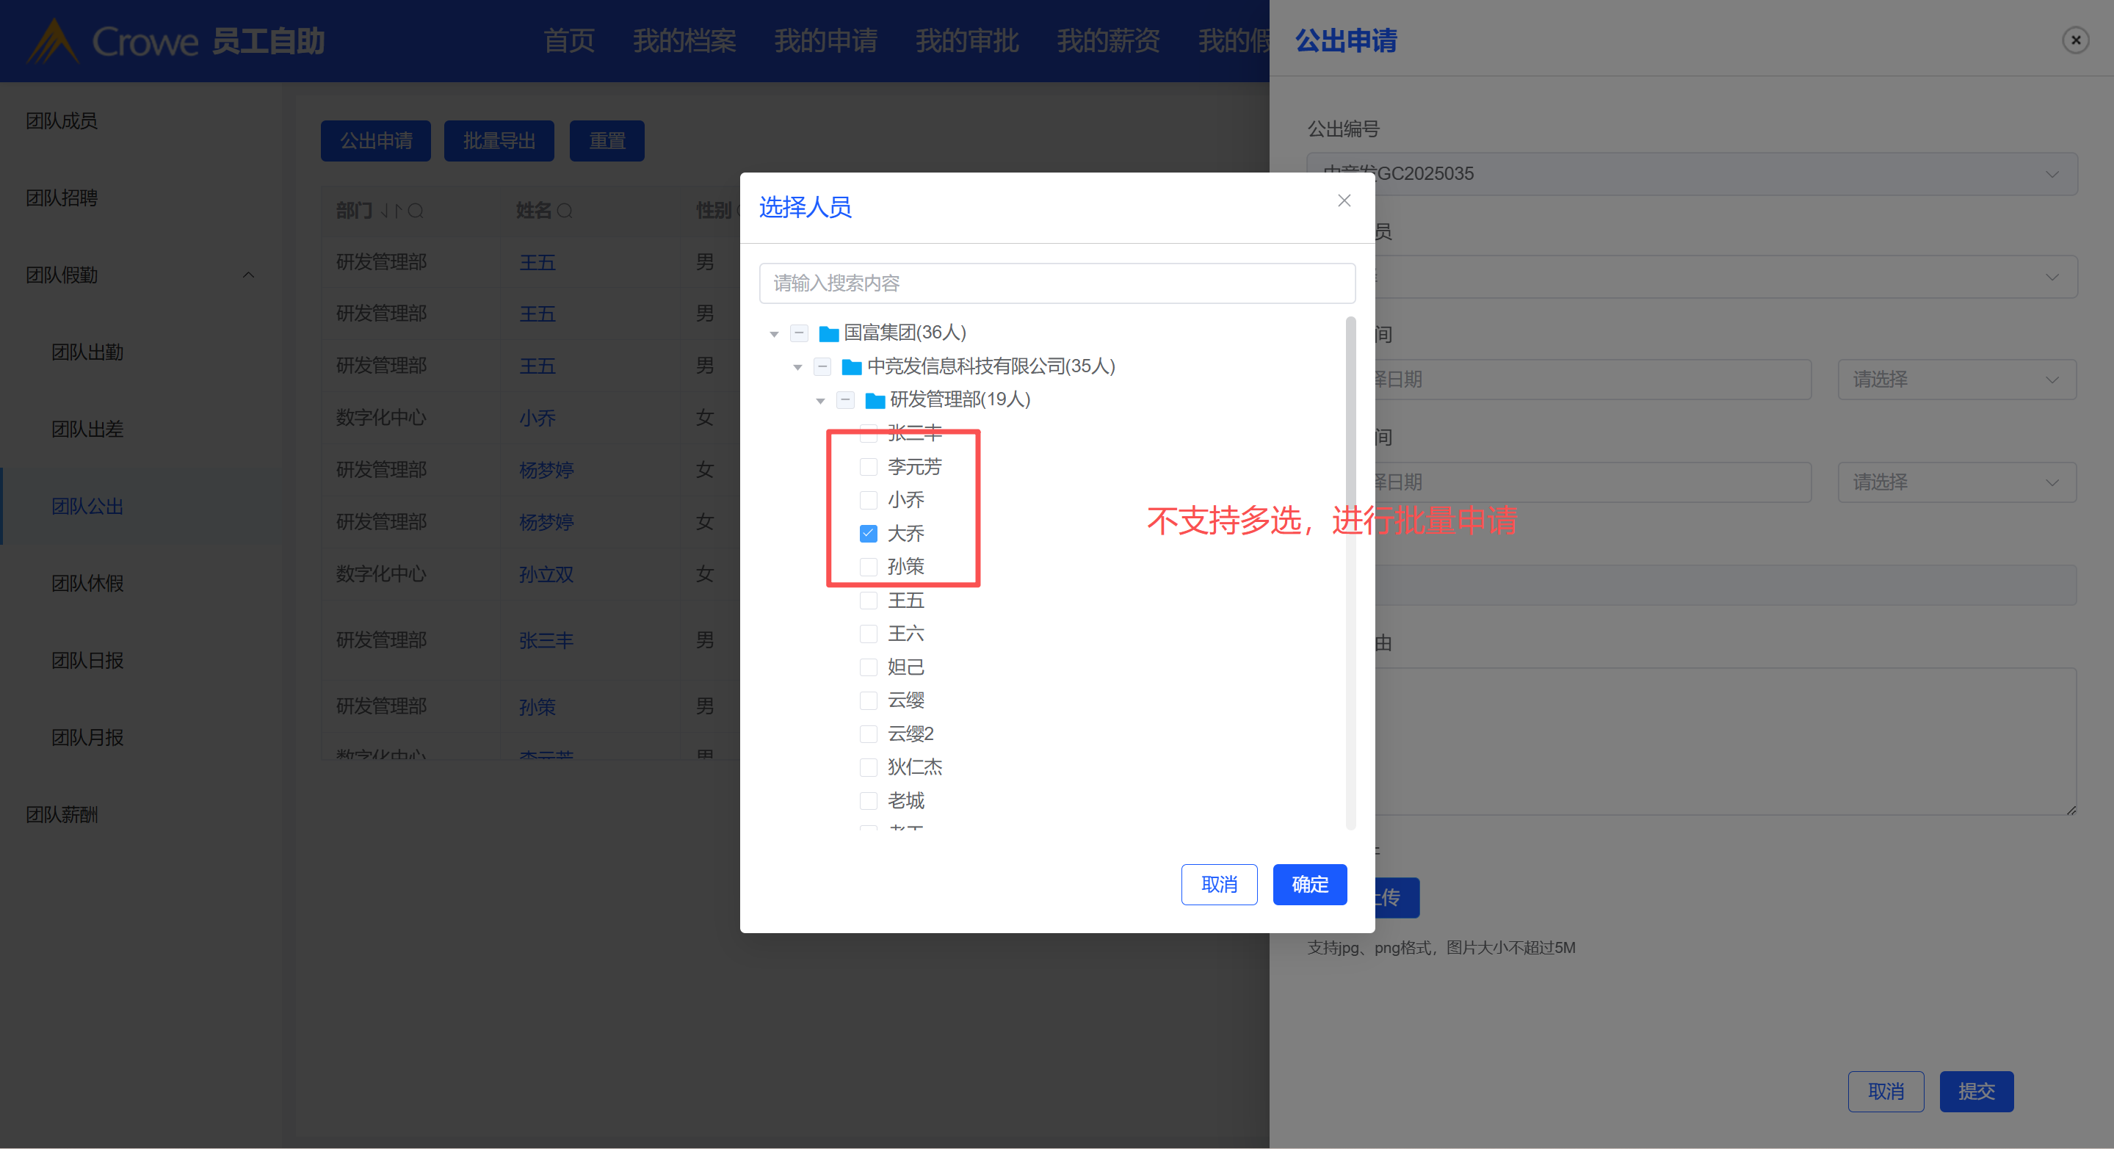Check the 李元芳 checkbox
The width and height of the screenshot is (2114, 1149).
tap(867, 467)
